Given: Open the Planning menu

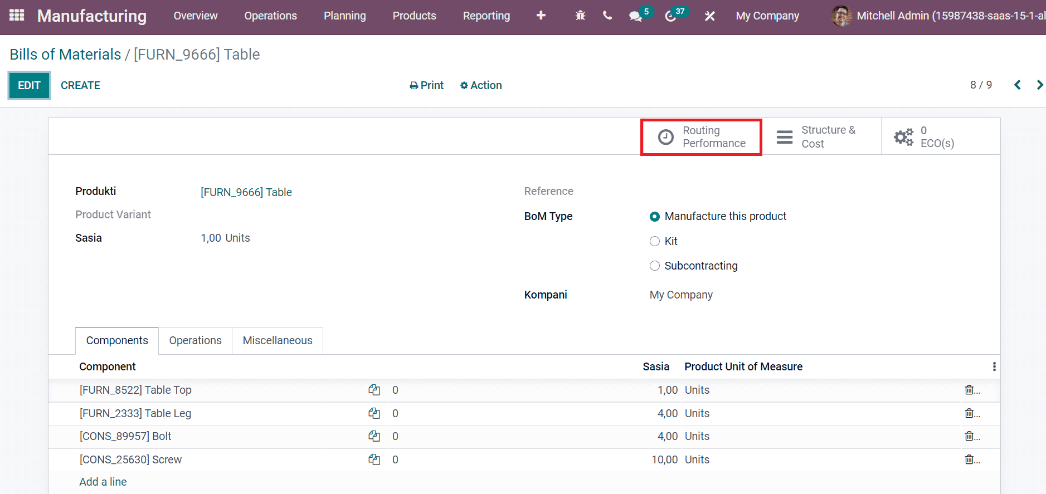Looking at the screenshot, I should tap(345, 16).
